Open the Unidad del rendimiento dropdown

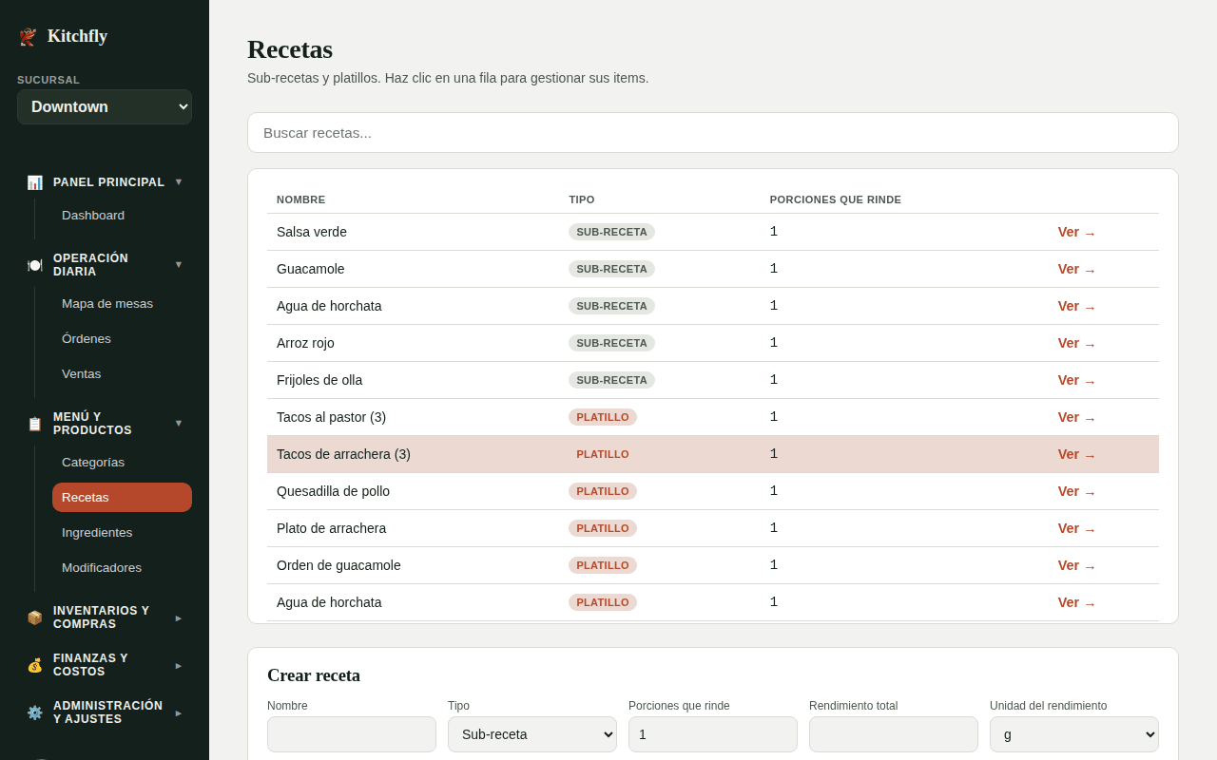click(x=1074, y=734)
